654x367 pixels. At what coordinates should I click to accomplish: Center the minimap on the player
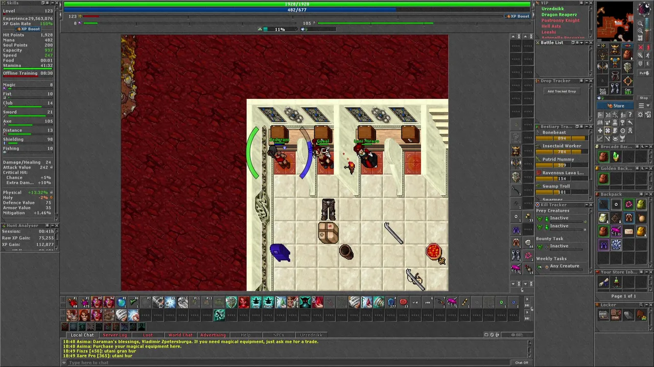[640, 38]
